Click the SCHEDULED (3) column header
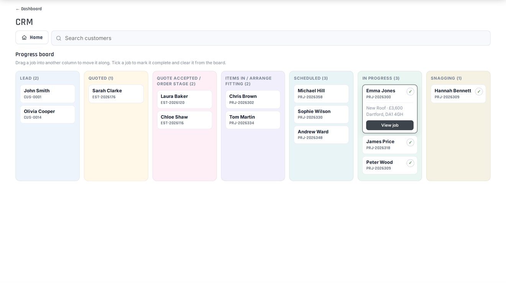Viewport: 506px width, 284px height. tap(311, 78)
